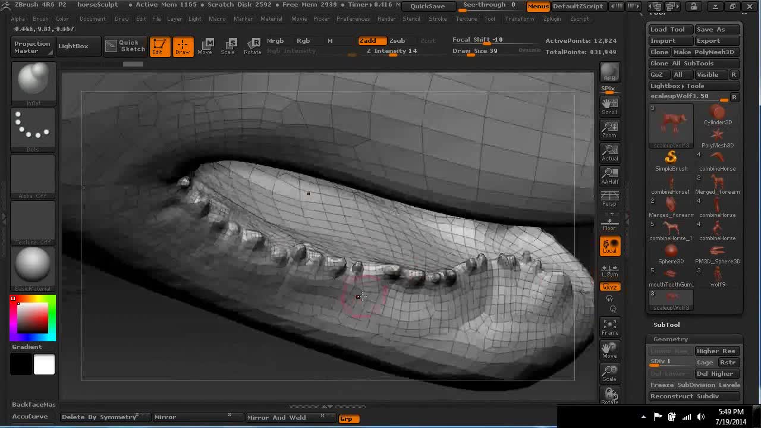Click the Scale view icon on right shelf

coord(609,374)
